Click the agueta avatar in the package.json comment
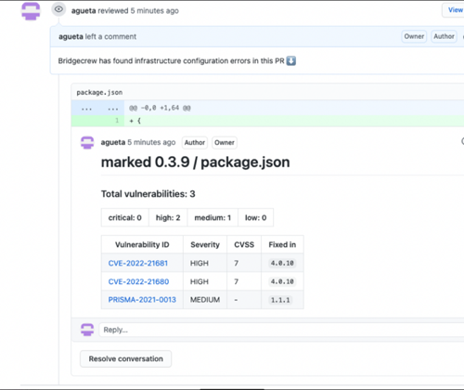The width and height of the screenshot is (464, 390). [87, 142]
